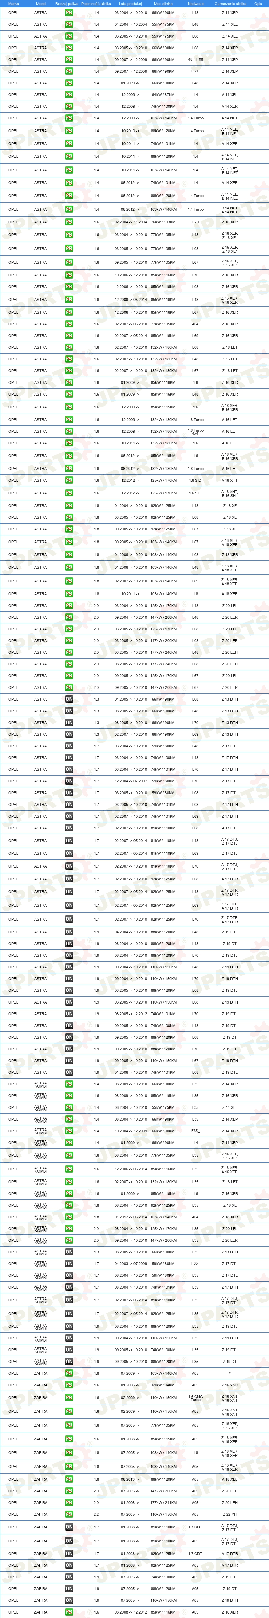Select the A 16 XHT, B 16 SHL engine cell
269x1618 pixels.
click(x=229, y=493)
